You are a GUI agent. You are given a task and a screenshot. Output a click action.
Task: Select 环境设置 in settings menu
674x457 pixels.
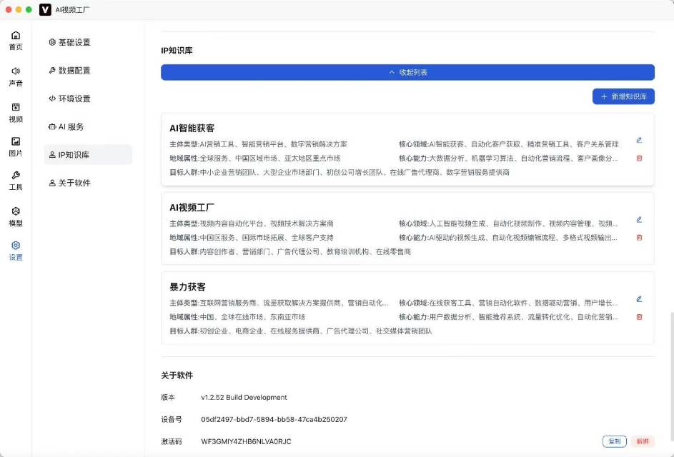point(88,99)
